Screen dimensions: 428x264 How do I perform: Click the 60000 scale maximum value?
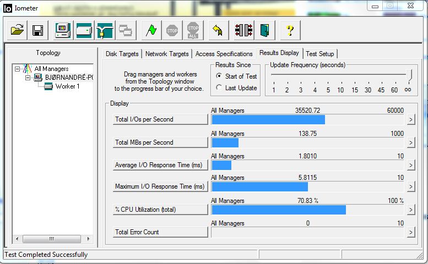click(x=396, y=111)
